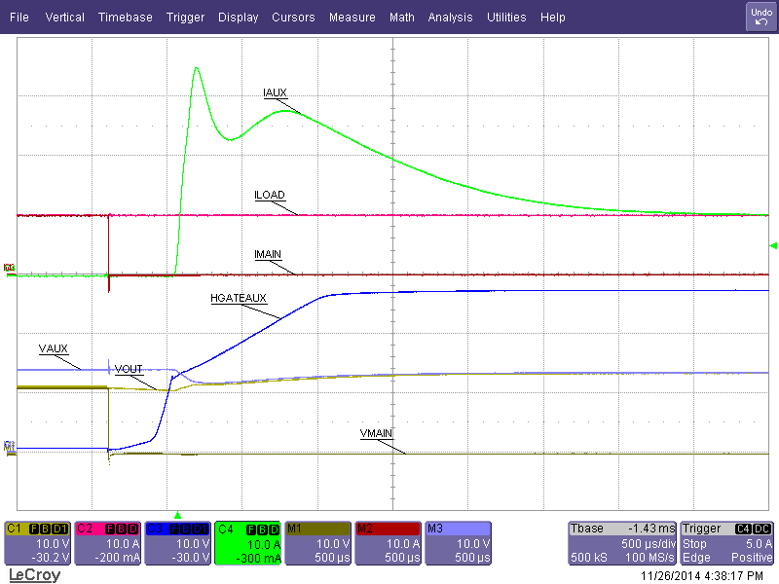Click the IAUX trace label annotation

coord(274,92)
